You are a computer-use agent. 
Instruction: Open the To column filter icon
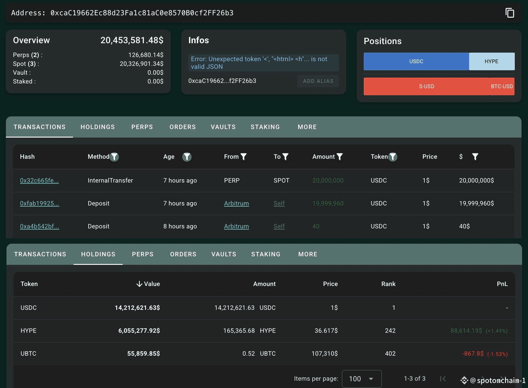pos(285,157)
